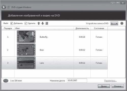Image resolution: width=127 pixels, height=91 pixels.
Task: Move selected item down with the arrow icon
Action: [x=43, y=23]
